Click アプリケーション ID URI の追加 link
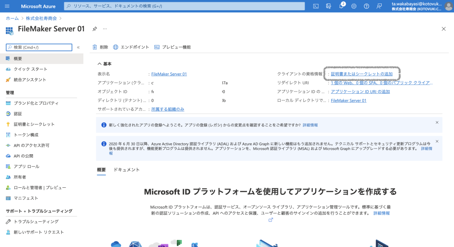The image size is (454, 247). click(360, 92)
